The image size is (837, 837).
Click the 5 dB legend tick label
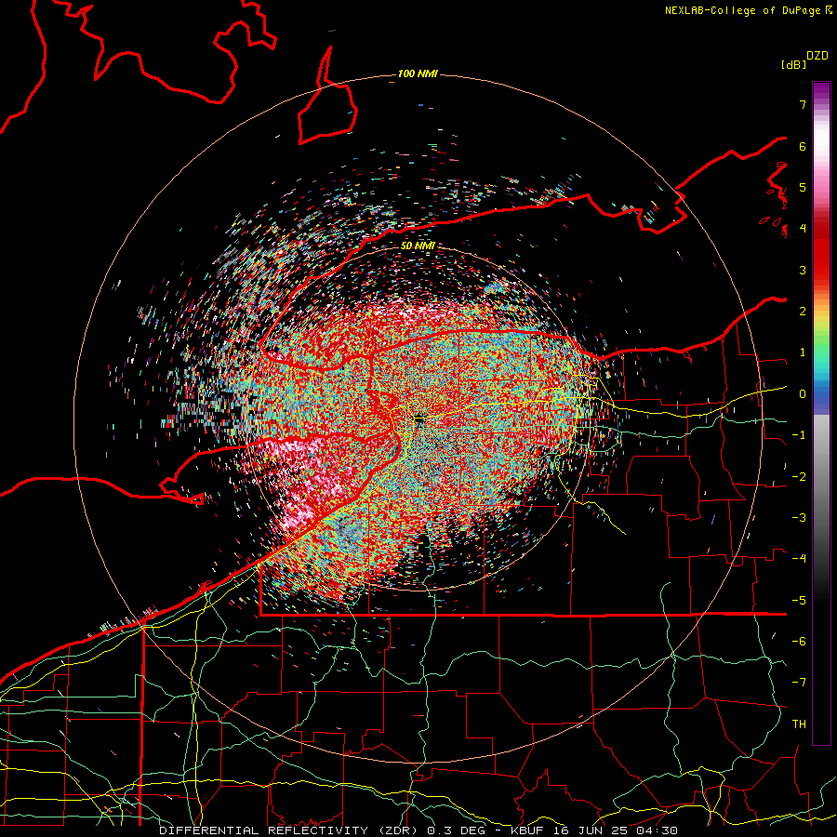[803, 187]
